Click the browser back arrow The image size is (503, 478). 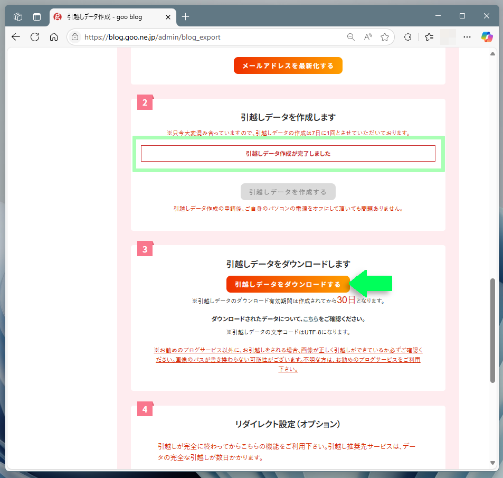tap(16, 37)
